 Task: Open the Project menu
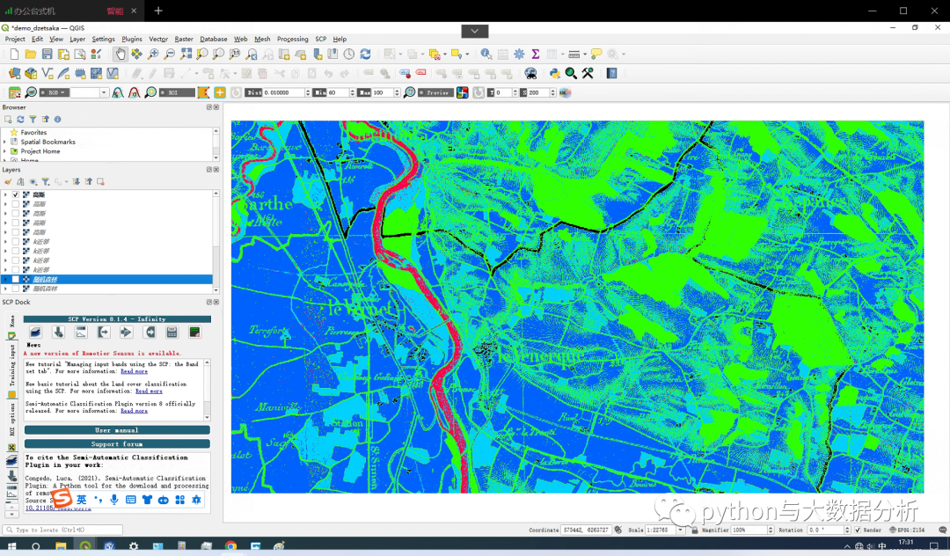[x=15, y=39]
